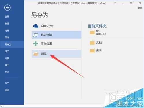Choose OneDrive as save location

click(x=56, y=26)
